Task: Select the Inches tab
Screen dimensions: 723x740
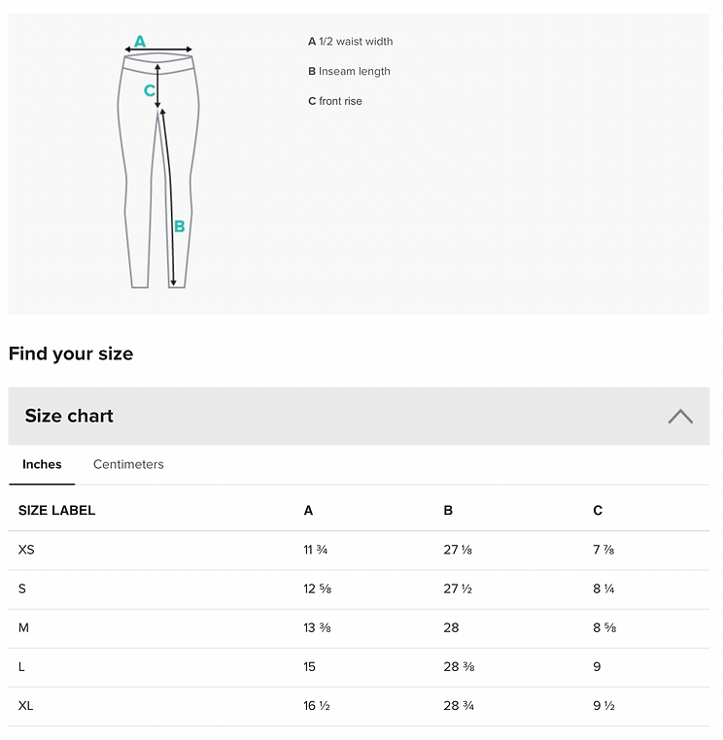Action: click(42, 464)
